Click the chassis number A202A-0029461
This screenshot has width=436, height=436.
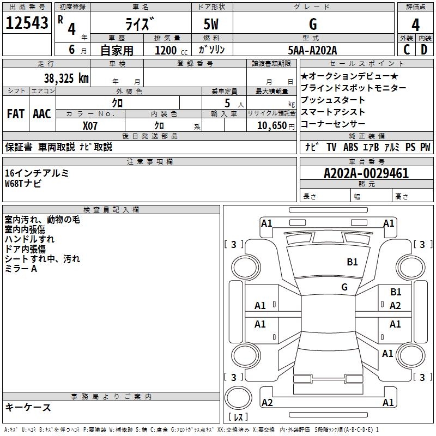point(366,173)
